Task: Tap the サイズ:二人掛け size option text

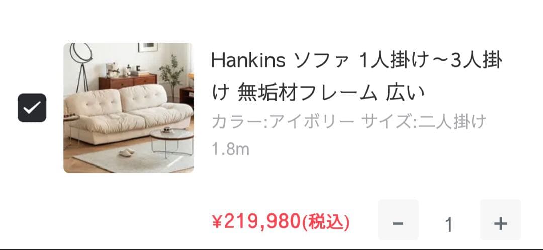Action: click(423, 122)
